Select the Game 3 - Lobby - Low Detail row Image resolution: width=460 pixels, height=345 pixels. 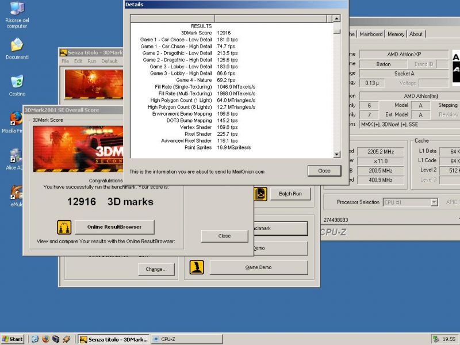pos(232,67)
